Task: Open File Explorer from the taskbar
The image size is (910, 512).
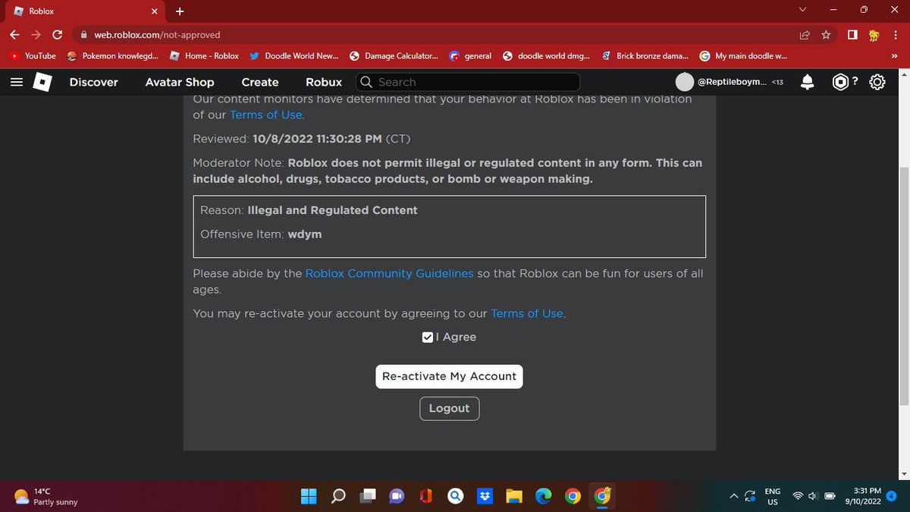Action: 514,496
